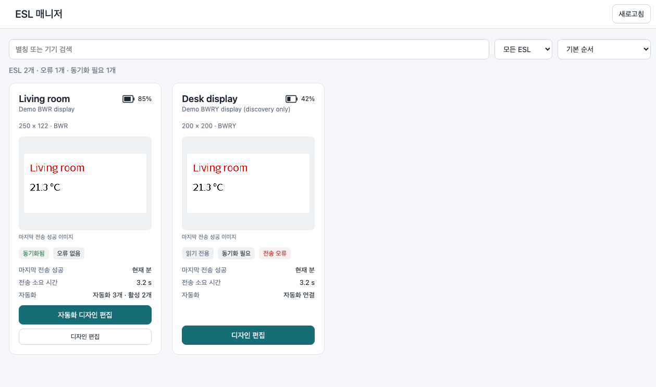Click the red 전송 오류 badge
The width and height of the screenshot is (656, 387).
[x=275, y=254]
